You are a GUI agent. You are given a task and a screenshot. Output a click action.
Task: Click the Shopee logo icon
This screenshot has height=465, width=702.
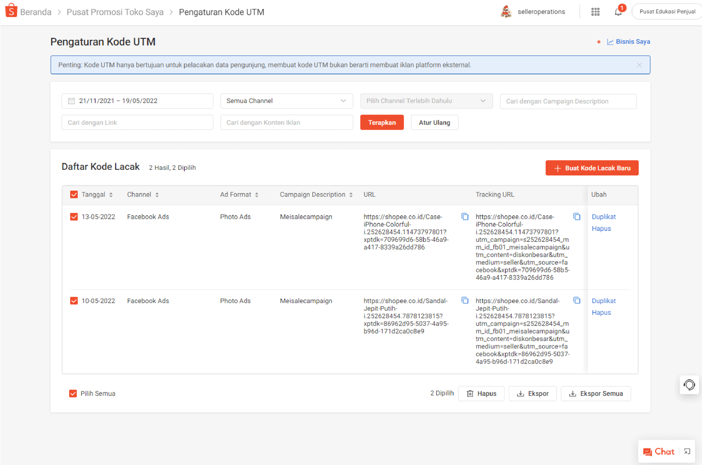point(11,11)
